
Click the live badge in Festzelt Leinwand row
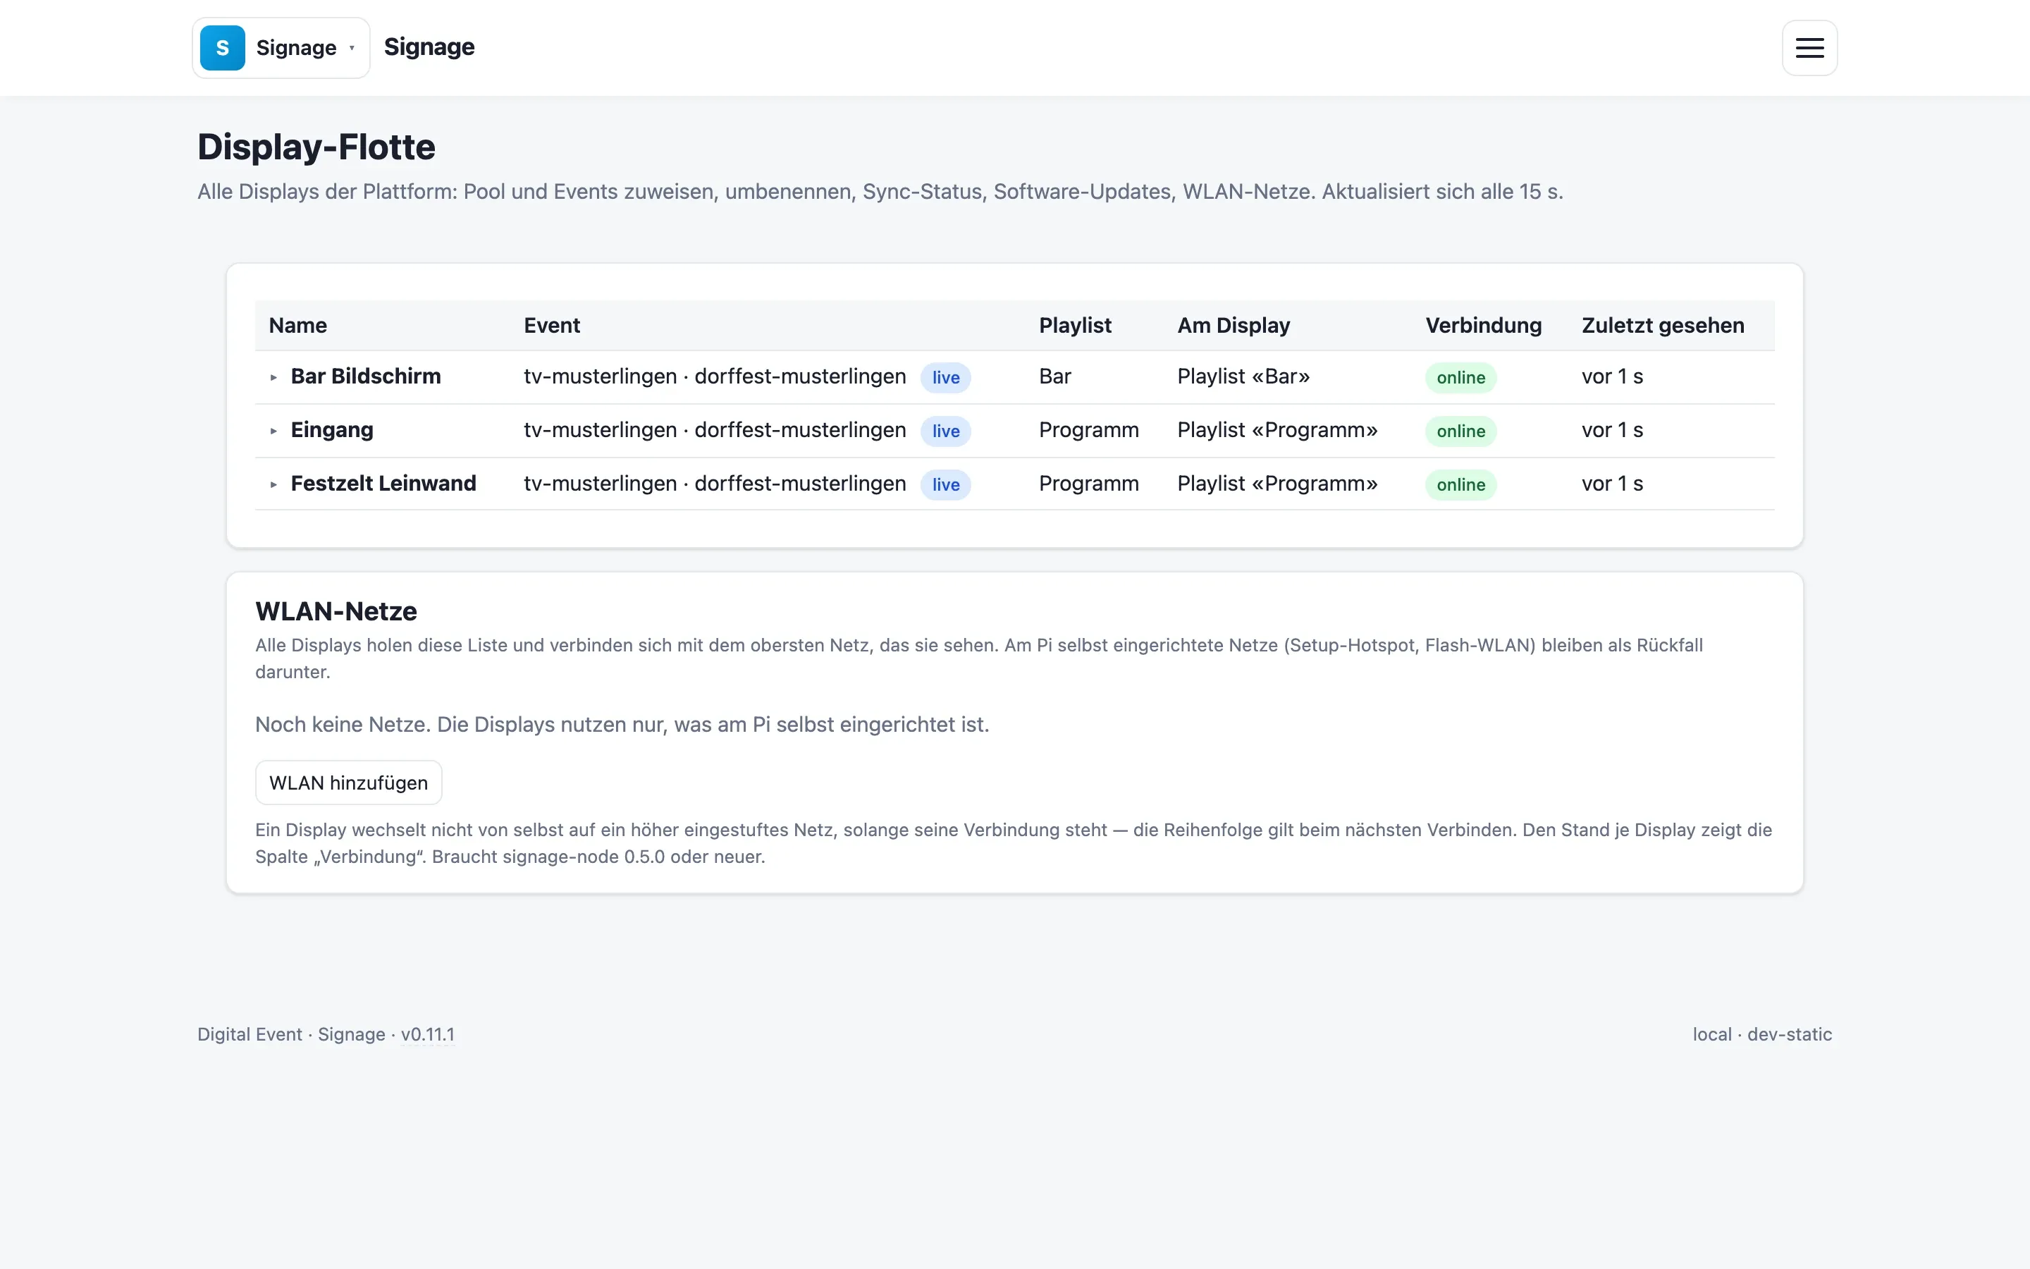click(x=945, y=485)
